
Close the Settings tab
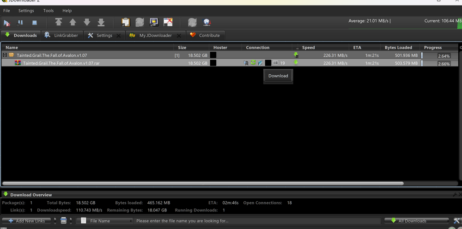pos(118,36)
